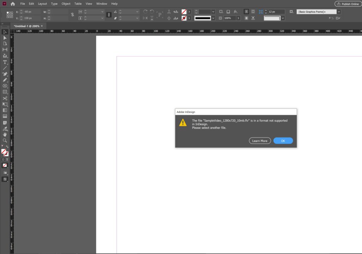Viewport: 362px width, 254px height.
Task: Click the flip horizontal icon
Action: [x=145, y=18]
